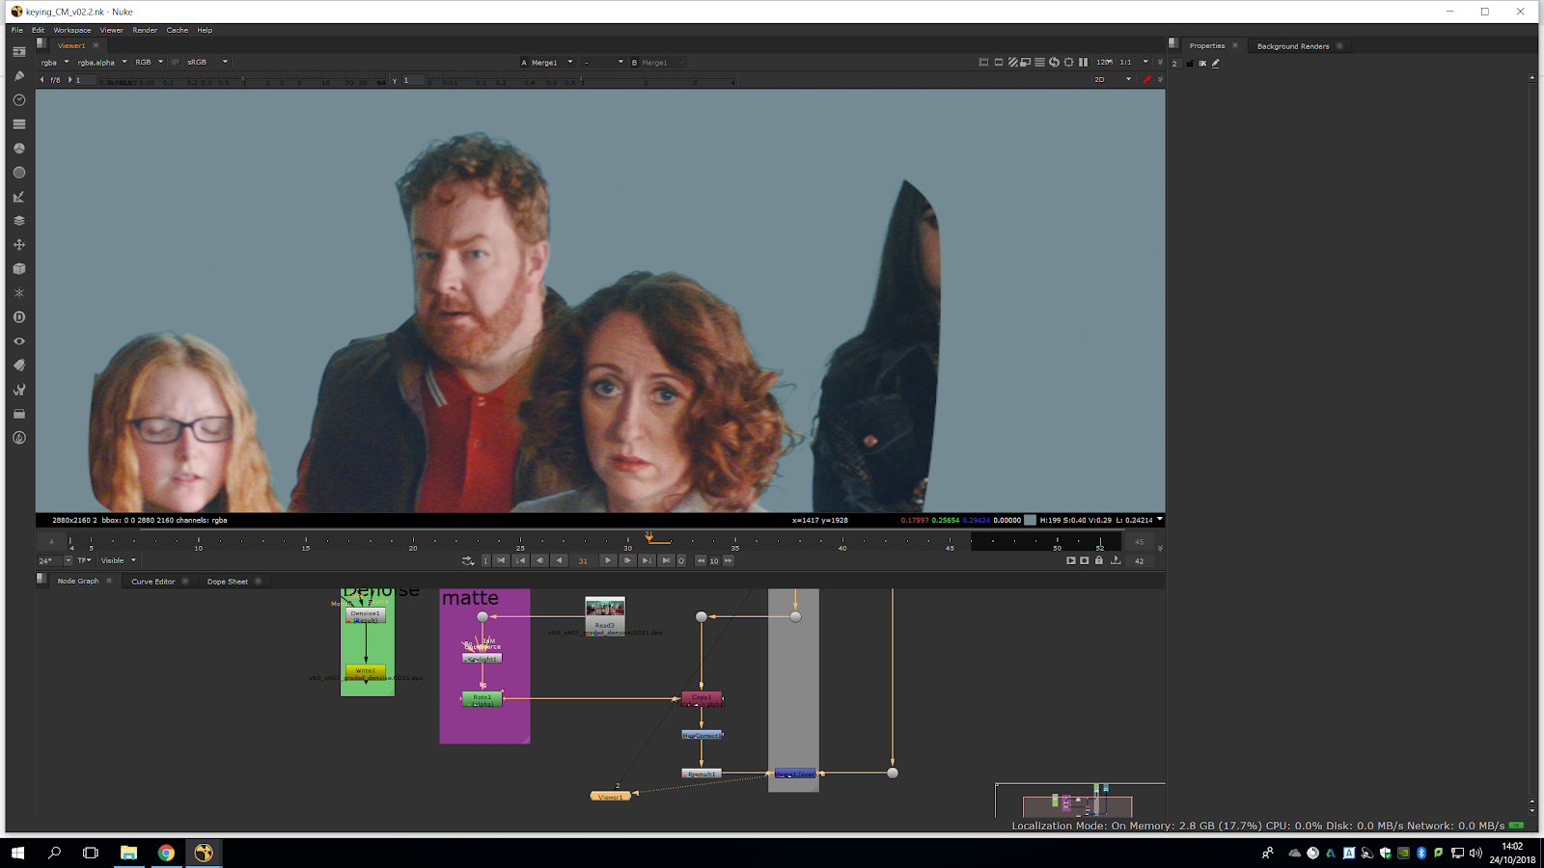Image resolution: width=1544 pixels, height=868 pixels.
Task: Toggle the timeline lock icon
Action: (1098, 560)
